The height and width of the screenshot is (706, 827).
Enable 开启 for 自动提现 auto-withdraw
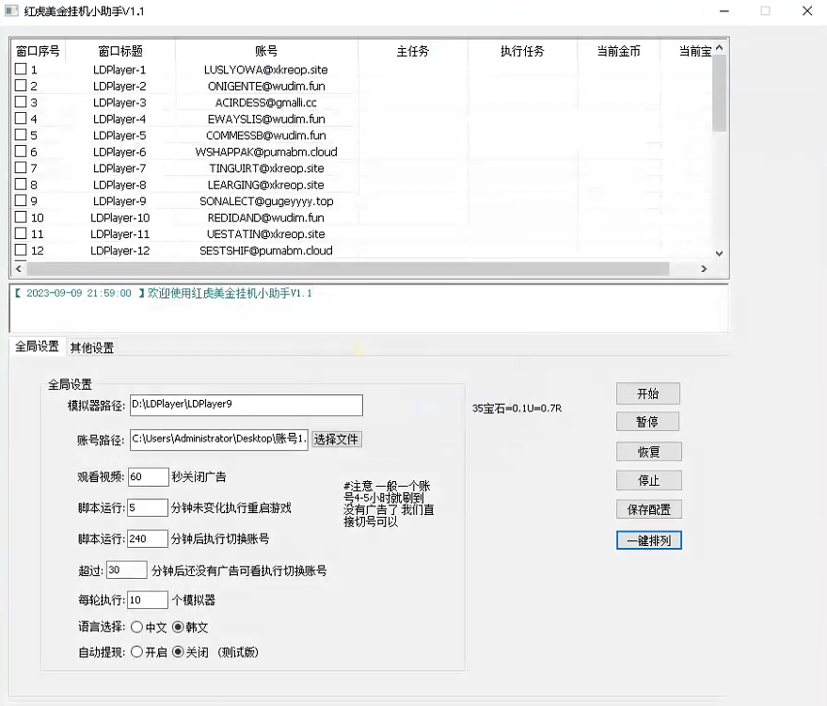(x=137, y=650)
